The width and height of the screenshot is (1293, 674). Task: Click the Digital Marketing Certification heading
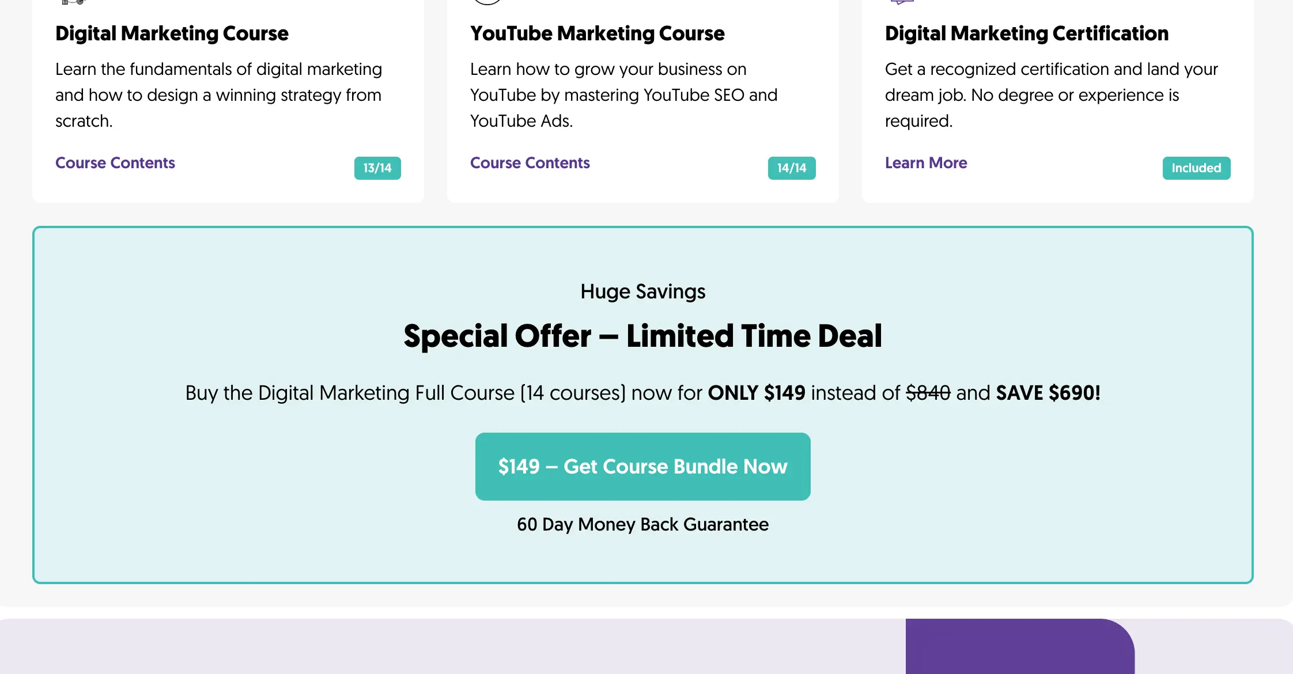point(1026,33)
